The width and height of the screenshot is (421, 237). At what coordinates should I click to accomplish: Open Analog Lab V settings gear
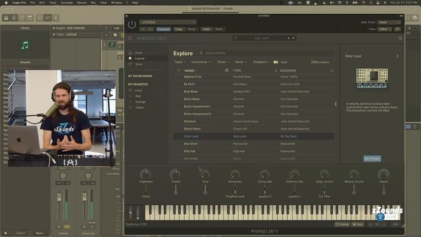click(x=400, y=38)
